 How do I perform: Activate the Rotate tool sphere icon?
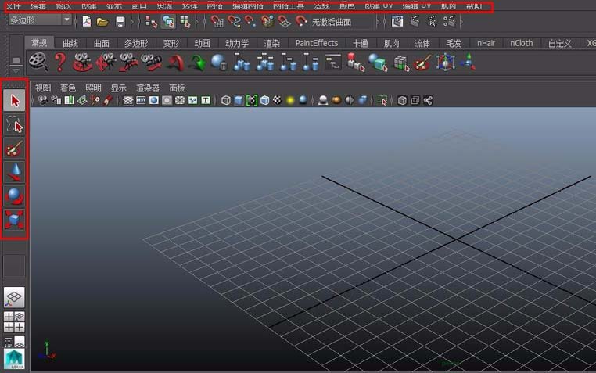(x=15, y=195)
